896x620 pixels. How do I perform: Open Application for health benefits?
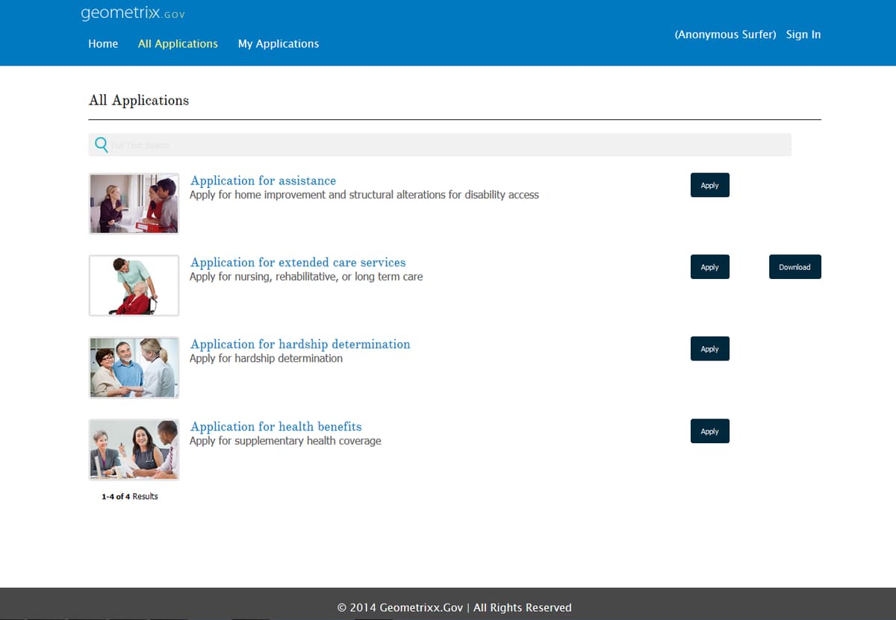(276, 426)
